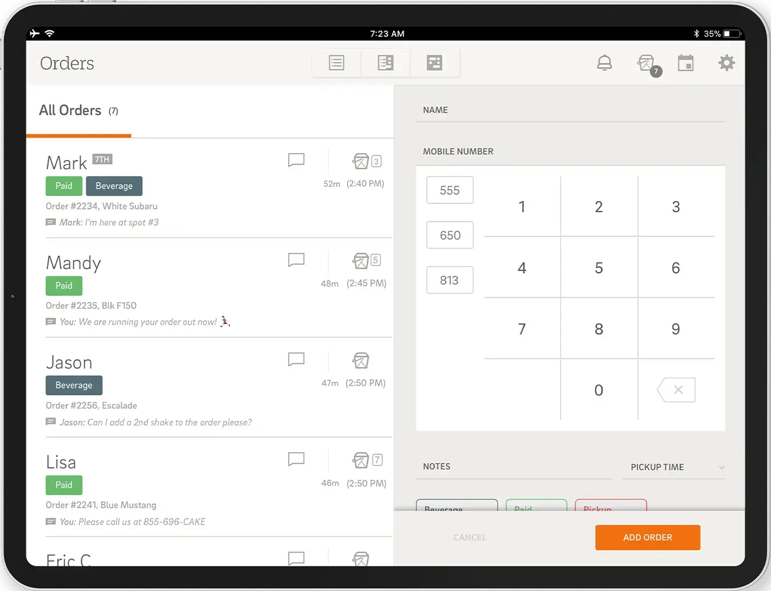771x591 pixels.
Task: Toggle the Pickup tag below Notes
Action: 611,505
